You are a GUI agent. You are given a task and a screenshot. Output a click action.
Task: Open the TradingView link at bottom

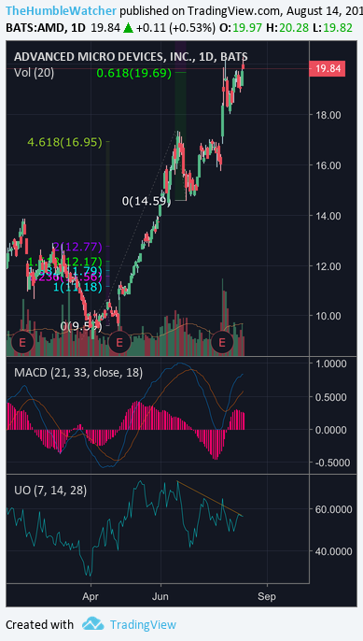point(143,624)
